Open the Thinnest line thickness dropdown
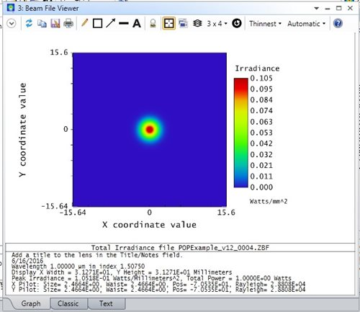 (265, 24)
